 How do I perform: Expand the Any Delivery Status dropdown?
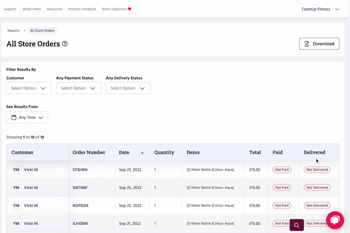pyautogui.click(x=128, y=88)
